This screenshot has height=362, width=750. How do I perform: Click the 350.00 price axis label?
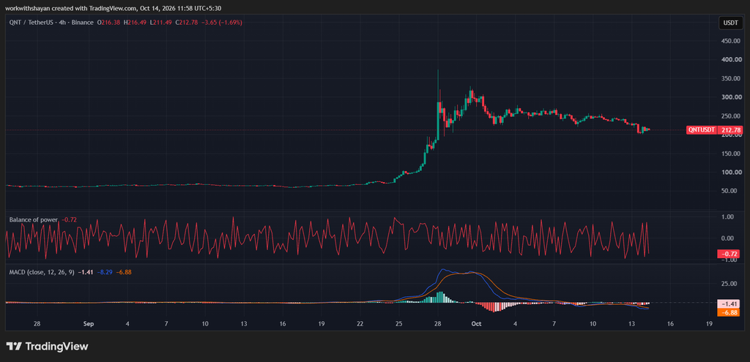(x=730, y=78)
